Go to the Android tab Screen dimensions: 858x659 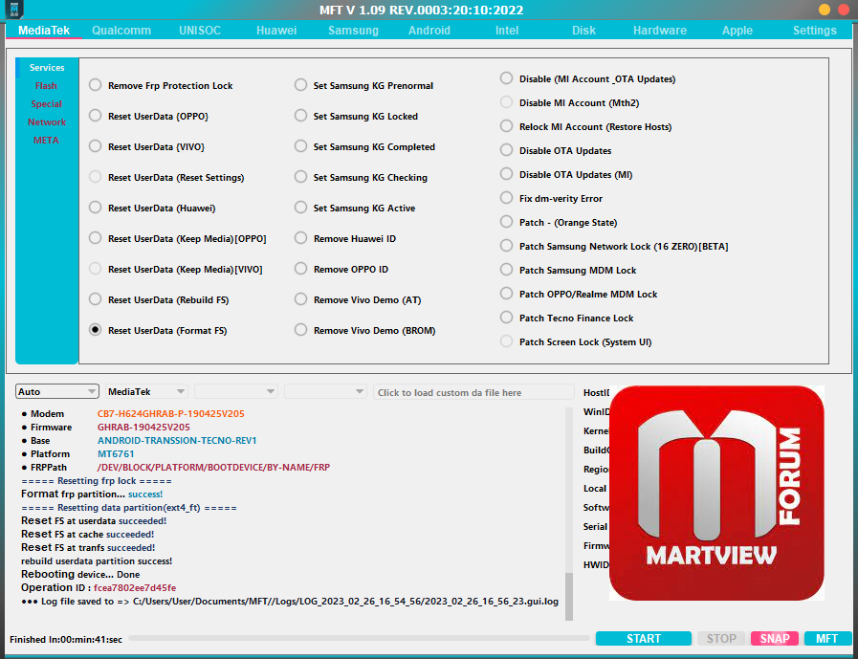click(x=429, y=31)
